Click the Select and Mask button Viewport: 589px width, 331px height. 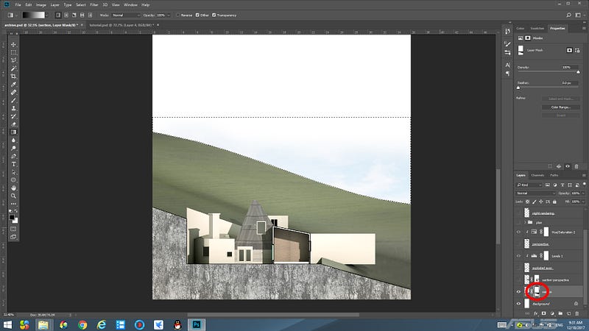561,99
